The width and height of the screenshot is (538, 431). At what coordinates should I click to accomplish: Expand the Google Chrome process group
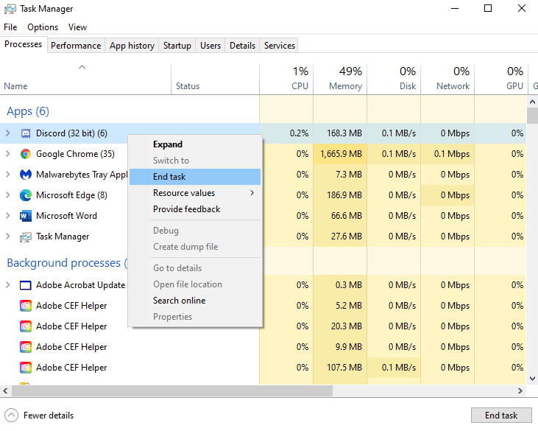pyautogui.click(x=8, y=154)
